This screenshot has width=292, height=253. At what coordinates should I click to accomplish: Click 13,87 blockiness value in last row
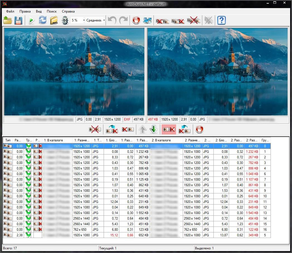pos(221,235)
